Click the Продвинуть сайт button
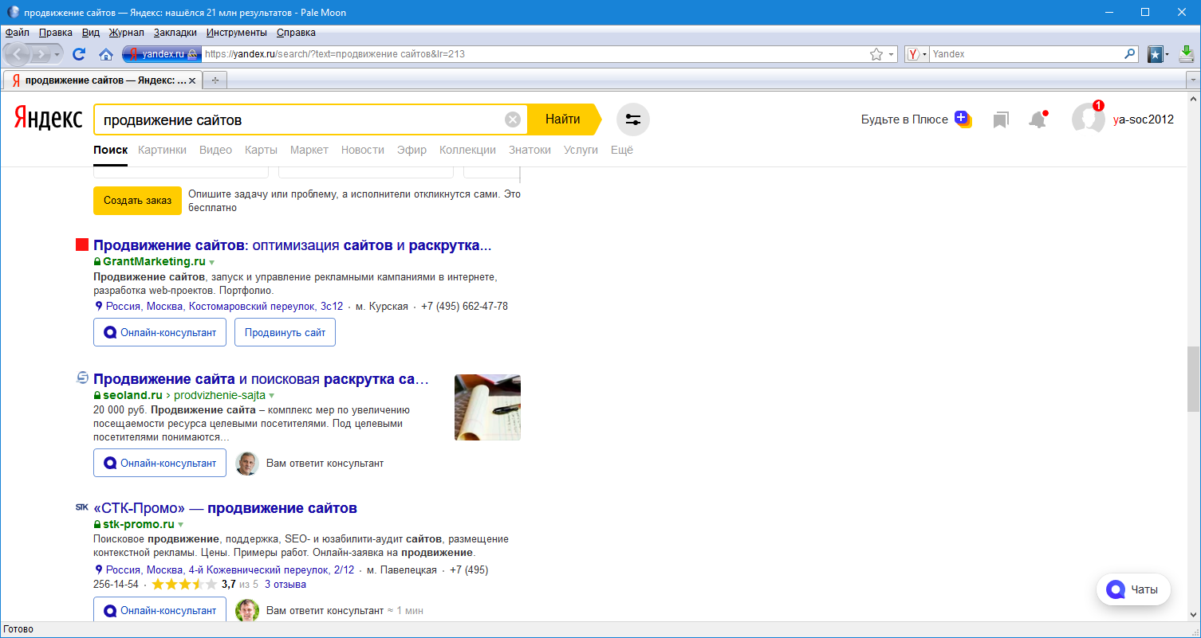 point(285,333)
